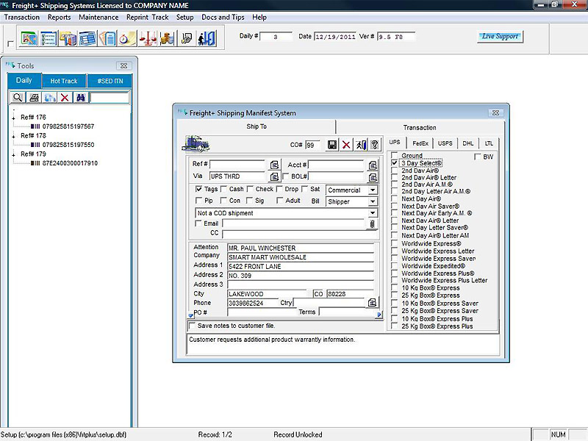Click the blue arrow at left of PO # row
This screenshot has height=441, width=588.
191,315
